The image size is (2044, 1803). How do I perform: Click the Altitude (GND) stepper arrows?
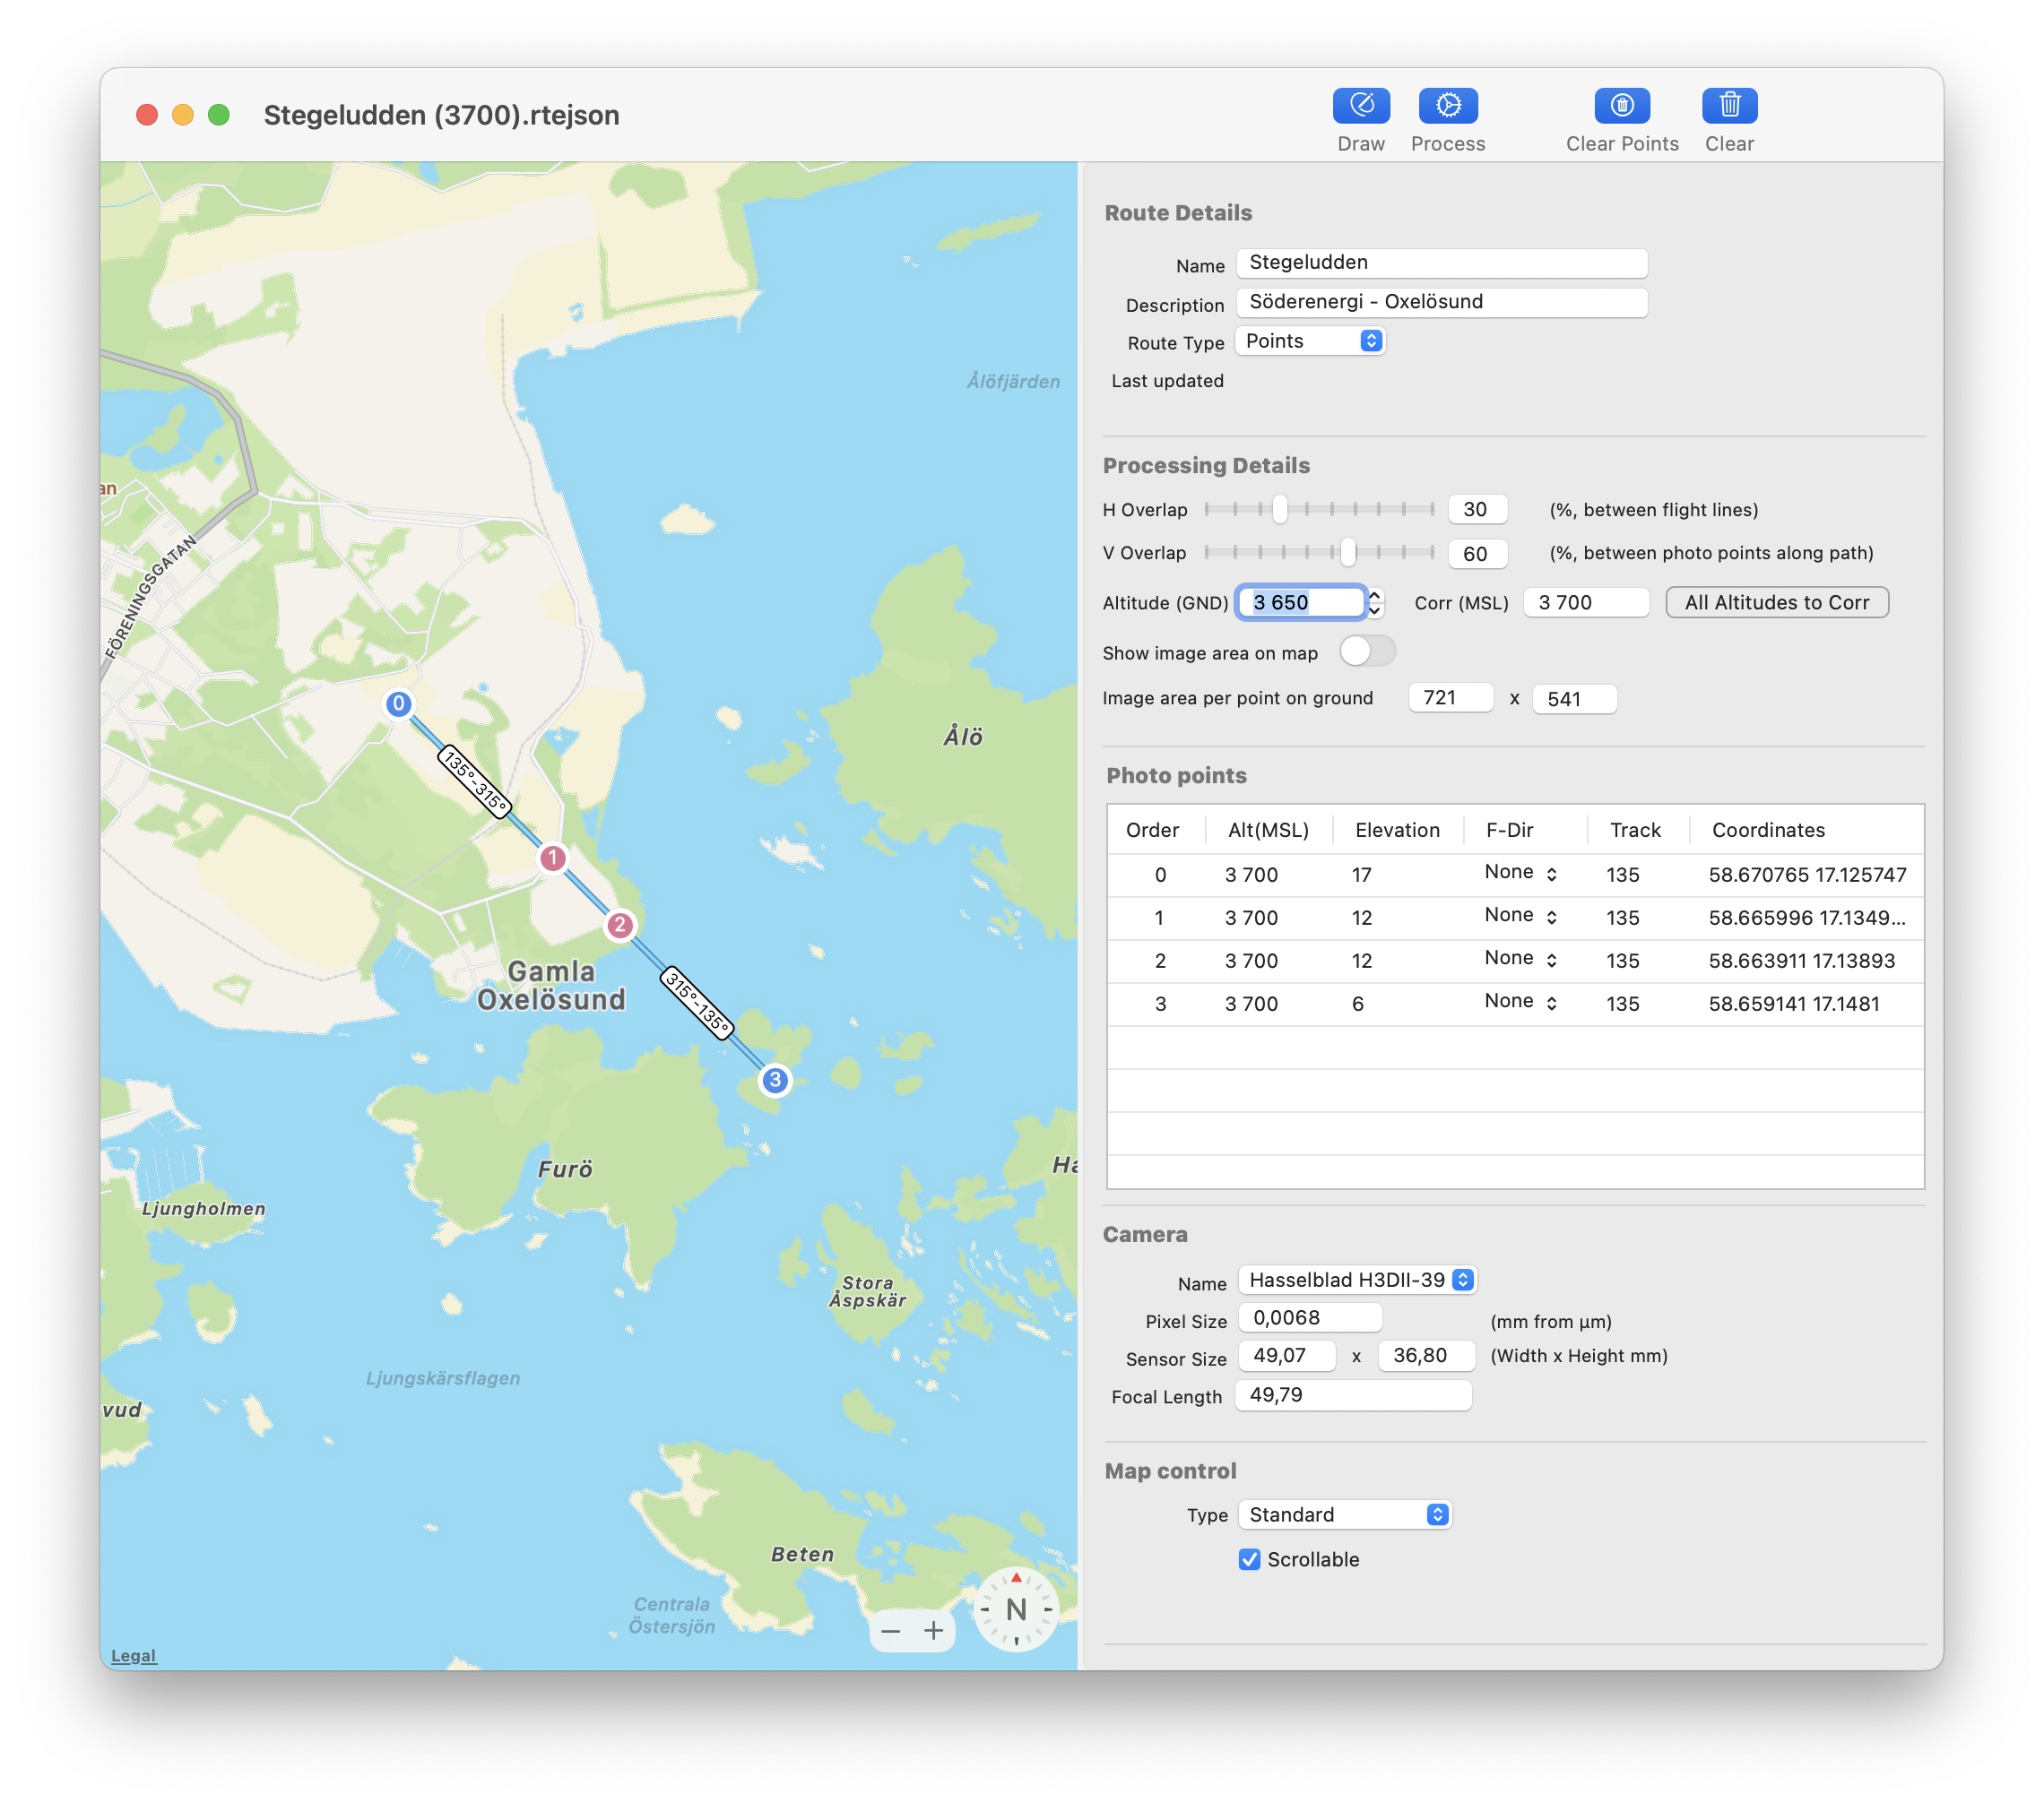click(1375, 601)
